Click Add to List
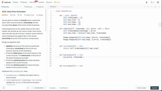 [x=29, y=15]
